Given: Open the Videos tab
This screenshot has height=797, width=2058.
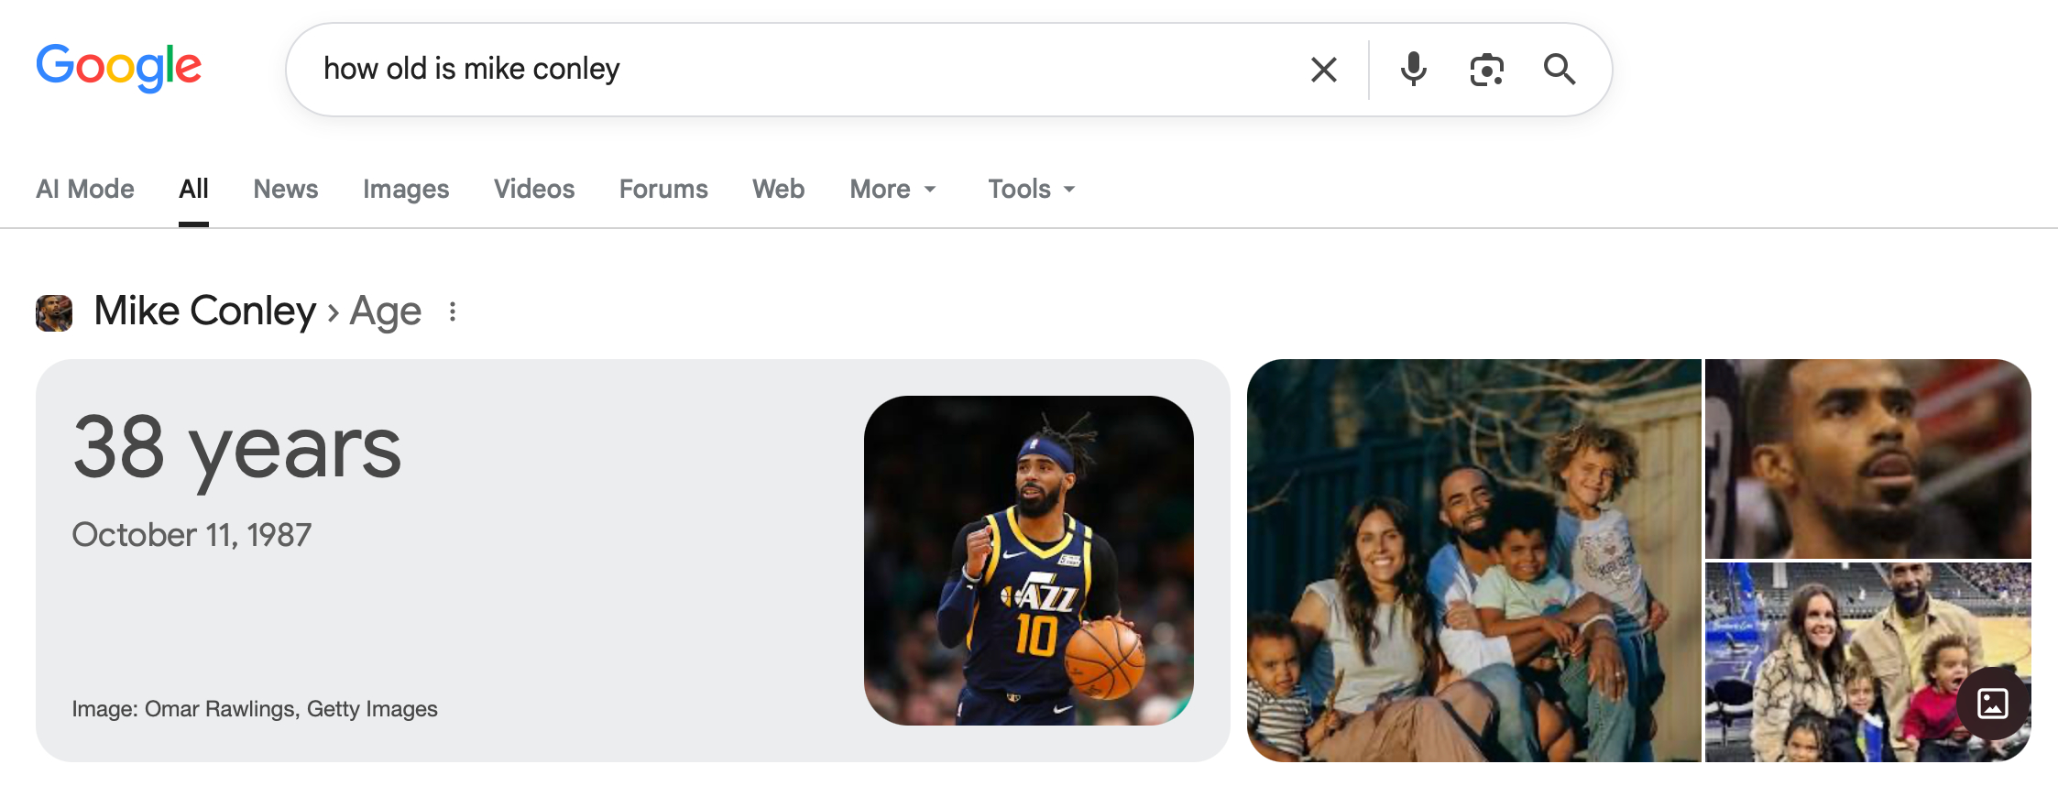Looking at the screenshot, I should pyautogui.click(x=534, y=189).
